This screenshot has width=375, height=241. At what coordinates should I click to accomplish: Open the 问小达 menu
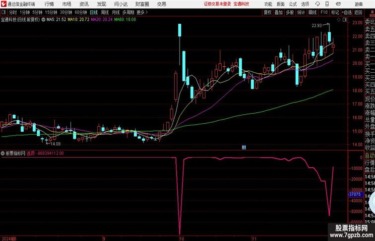click(x=121, y=4)
